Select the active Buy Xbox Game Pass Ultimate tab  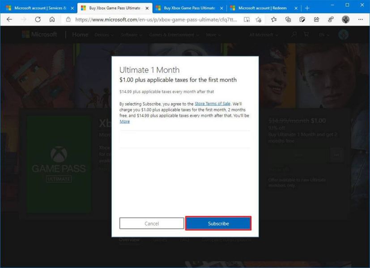(115, 8)
